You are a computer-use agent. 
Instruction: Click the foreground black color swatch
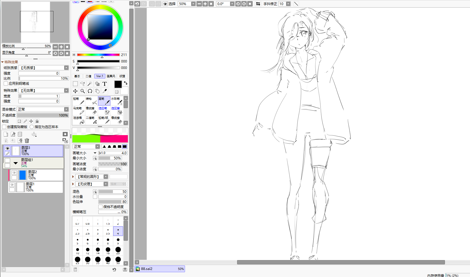coord(118,84)
